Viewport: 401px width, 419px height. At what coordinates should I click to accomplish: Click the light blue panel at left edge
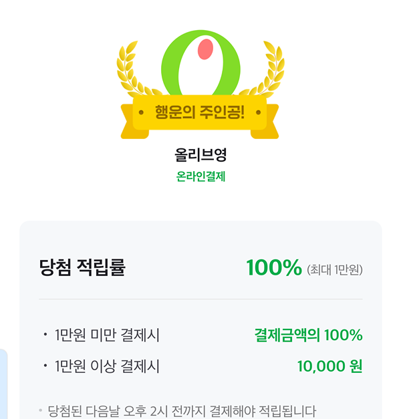point(3,382)
